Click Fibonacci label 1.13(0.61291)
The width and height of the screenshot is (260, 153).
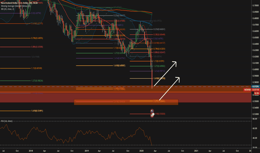159,61
